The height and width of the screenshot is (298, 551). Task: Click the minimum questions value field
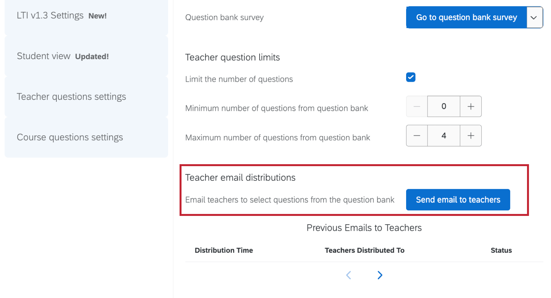pyautogui.click(x=444, y=106)
